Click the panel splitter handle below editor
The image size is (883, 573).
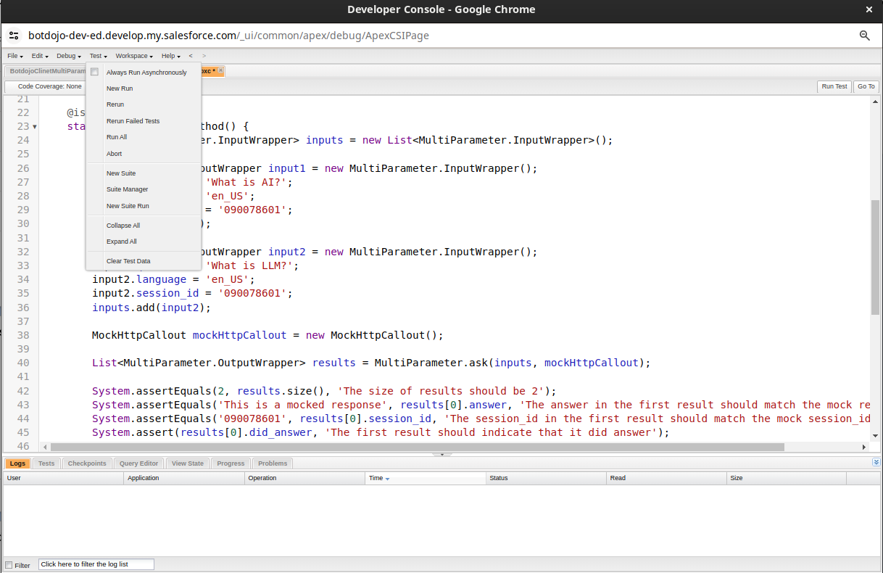(x=441, y=455)
